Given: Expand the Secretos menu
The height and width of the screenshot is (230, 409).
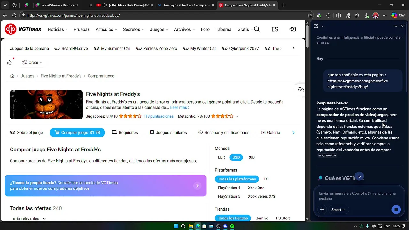Looking at the screenshot, I should point(134,29).
